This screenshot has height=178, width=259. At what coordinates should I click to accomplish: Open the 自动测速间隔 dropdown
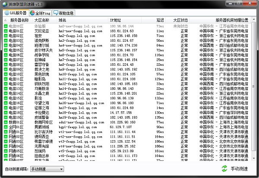point(47,169)
